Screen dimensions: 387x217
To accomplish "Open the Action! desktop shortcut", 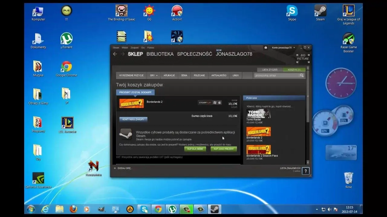I will click(177, 13).
